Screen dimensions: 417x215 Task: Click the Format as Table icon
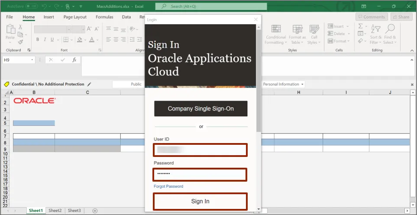point(297,29)
